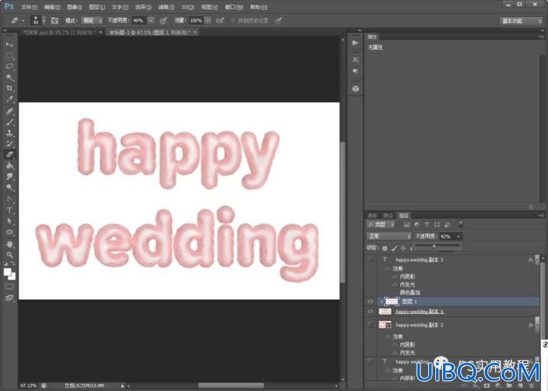Open the 3D panel cube icon

355,89
